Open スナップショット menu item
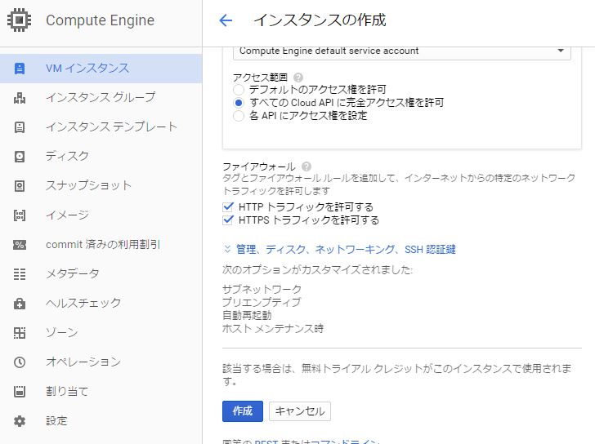This screenshot has height=444, width=595. click(101, 186)
